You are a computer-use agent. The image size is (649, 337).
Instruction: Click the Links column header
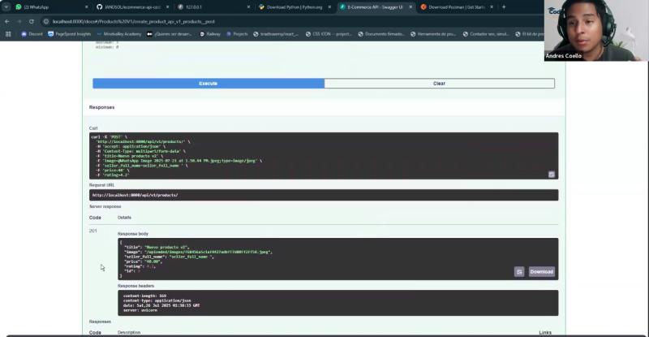point(545,332)
